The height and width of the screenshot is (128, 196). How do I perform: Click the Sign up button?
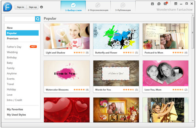click(x=33, y=7)
